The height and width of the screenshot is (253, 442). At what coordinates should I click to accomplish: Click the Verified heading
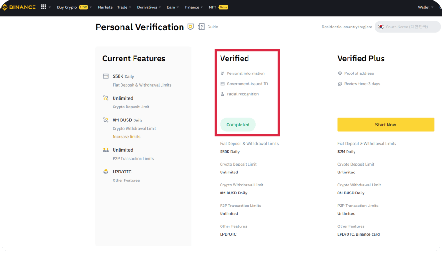pos(234,58)
